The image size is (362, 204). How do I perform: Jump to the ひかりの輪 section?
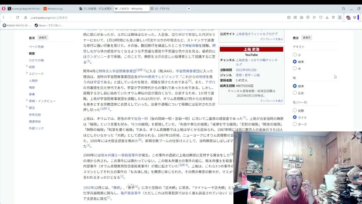[36, 60]
